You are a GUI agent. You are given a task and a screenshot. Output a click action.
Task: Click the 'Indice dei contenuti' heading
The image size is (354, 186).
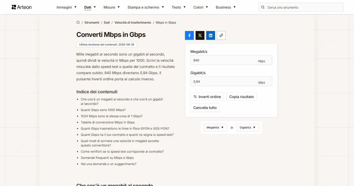click(x=97, y=92)
